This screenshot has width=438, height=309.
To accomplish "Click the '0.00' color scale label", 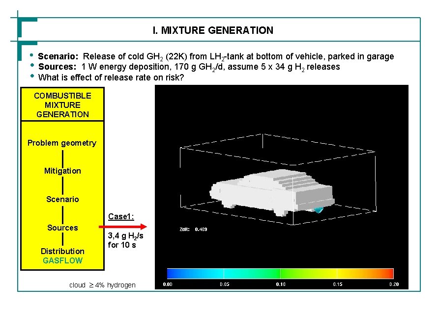I will click(168, 284).
